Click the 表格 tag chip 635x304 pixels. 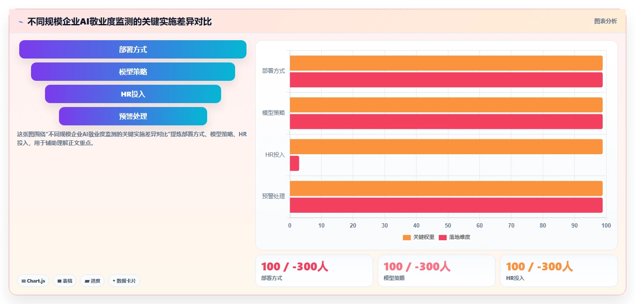coord(65,281)
